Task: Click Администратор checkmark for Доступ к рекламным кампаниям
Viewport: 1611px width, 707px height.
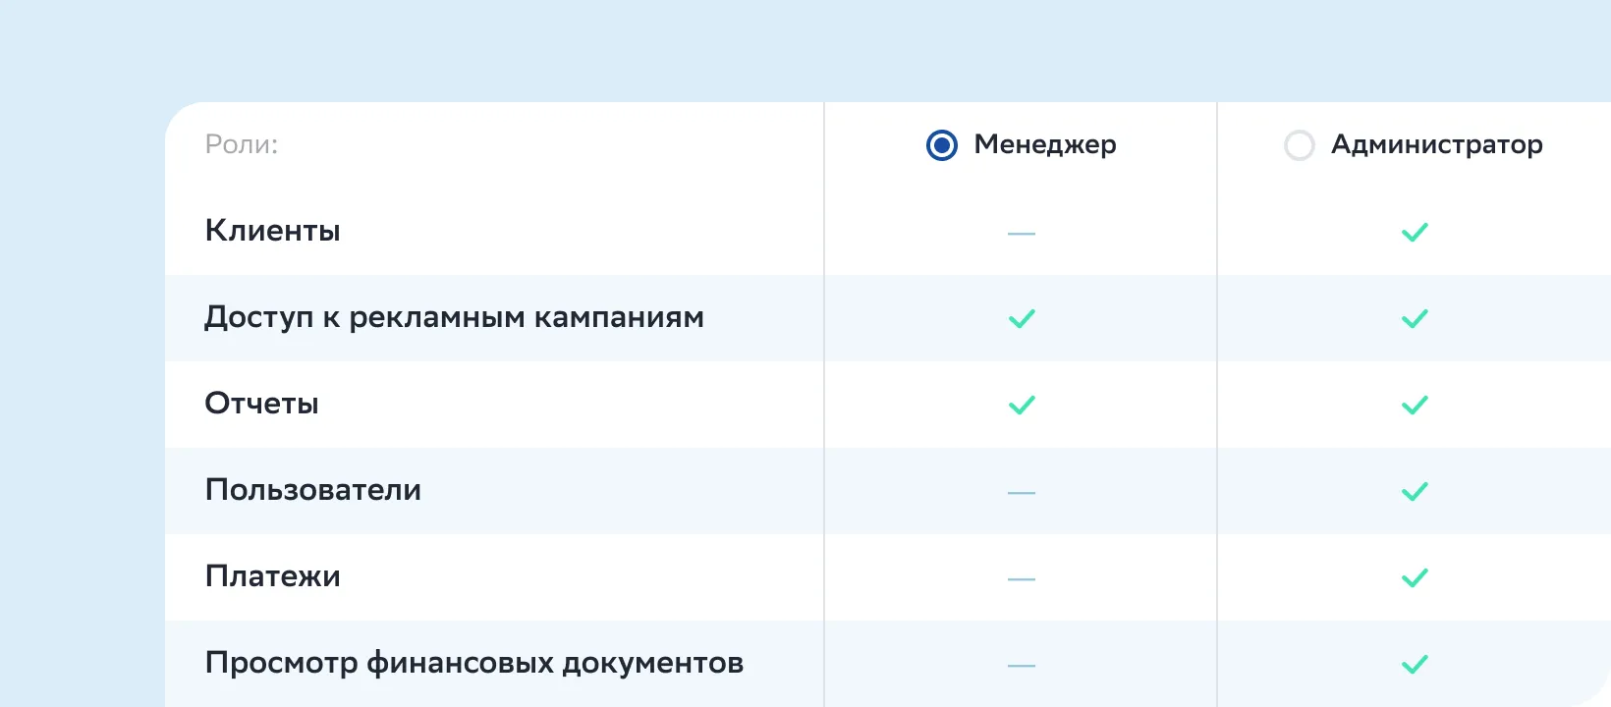Action: 1415,319
